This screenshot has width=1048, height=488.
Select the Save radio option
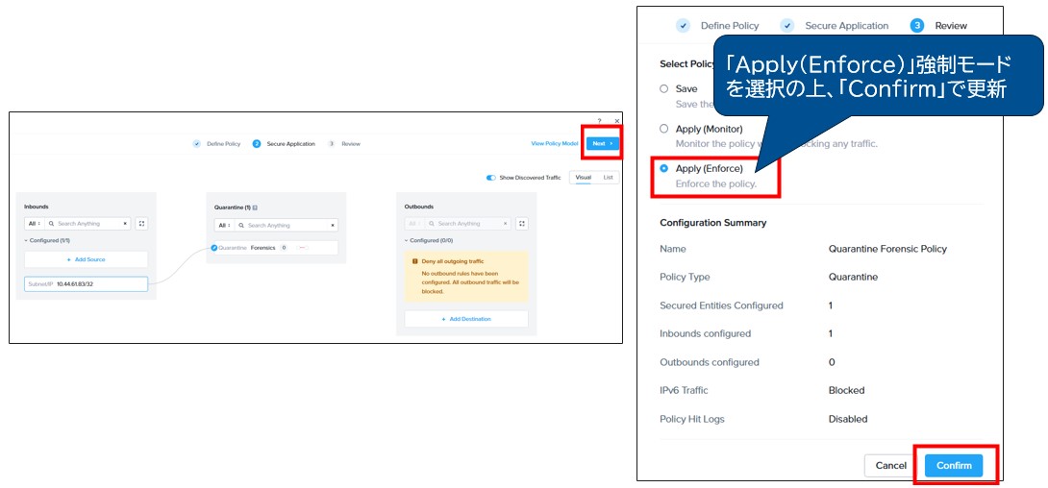663,88
